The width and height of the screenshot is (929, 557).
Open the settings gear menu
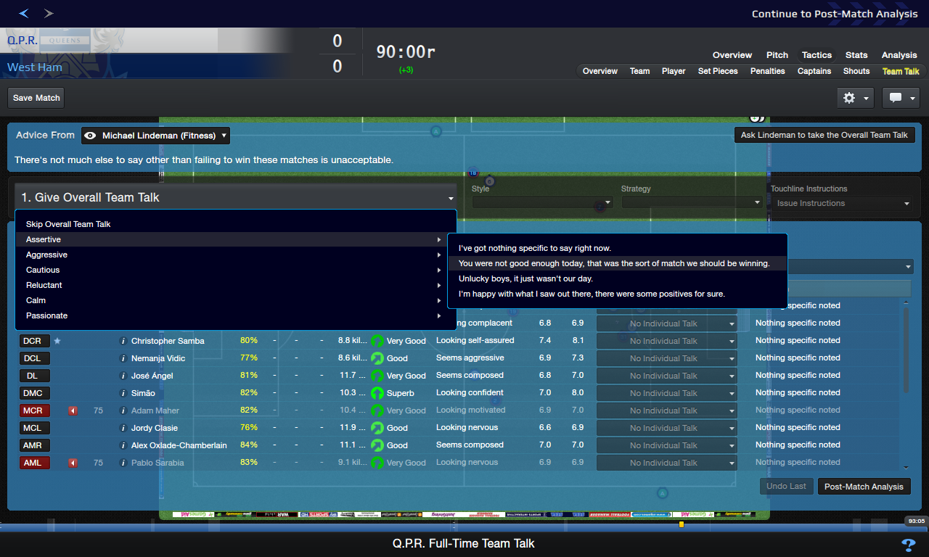856,98
